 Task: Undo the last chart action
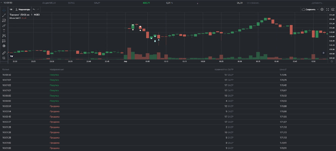pyautogui.click(x=34, y=9)
